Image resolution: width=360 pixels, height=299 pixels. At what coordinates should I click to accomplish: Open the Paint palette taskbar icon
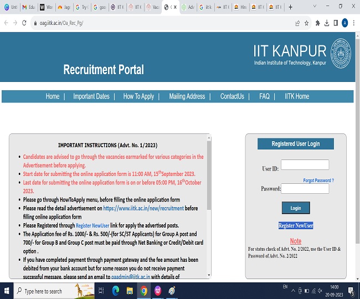tap(172, 291)
